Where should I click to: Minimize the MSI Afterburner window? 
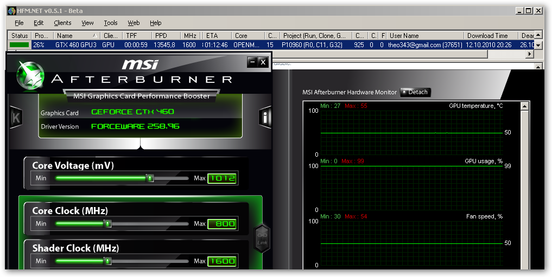[252, 62]
